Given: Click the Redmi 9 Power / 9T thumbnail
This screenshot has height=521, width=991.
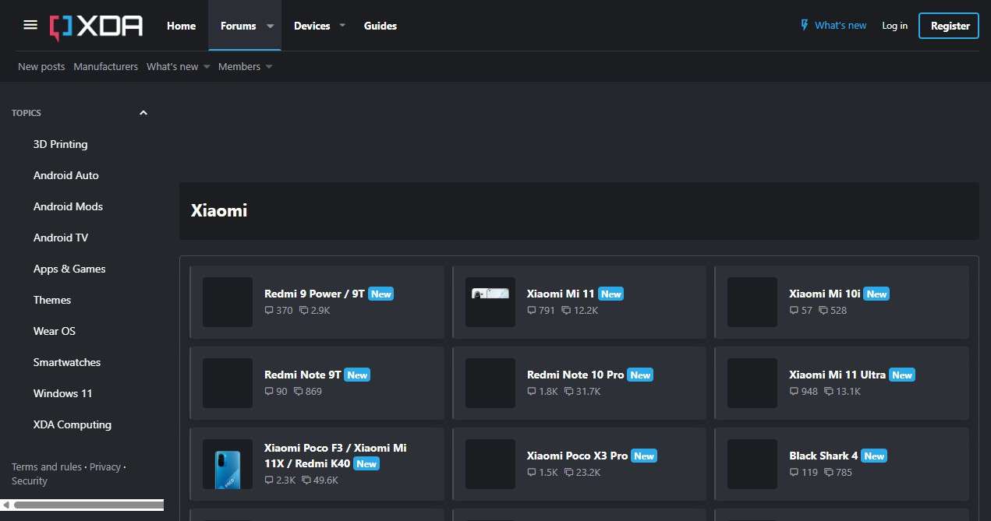Looking at the screenshot, I should [x=228, y=302].
